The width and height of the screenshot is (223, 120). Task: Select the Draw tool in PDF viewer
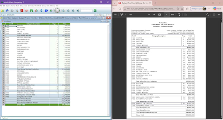pos(121,14)
